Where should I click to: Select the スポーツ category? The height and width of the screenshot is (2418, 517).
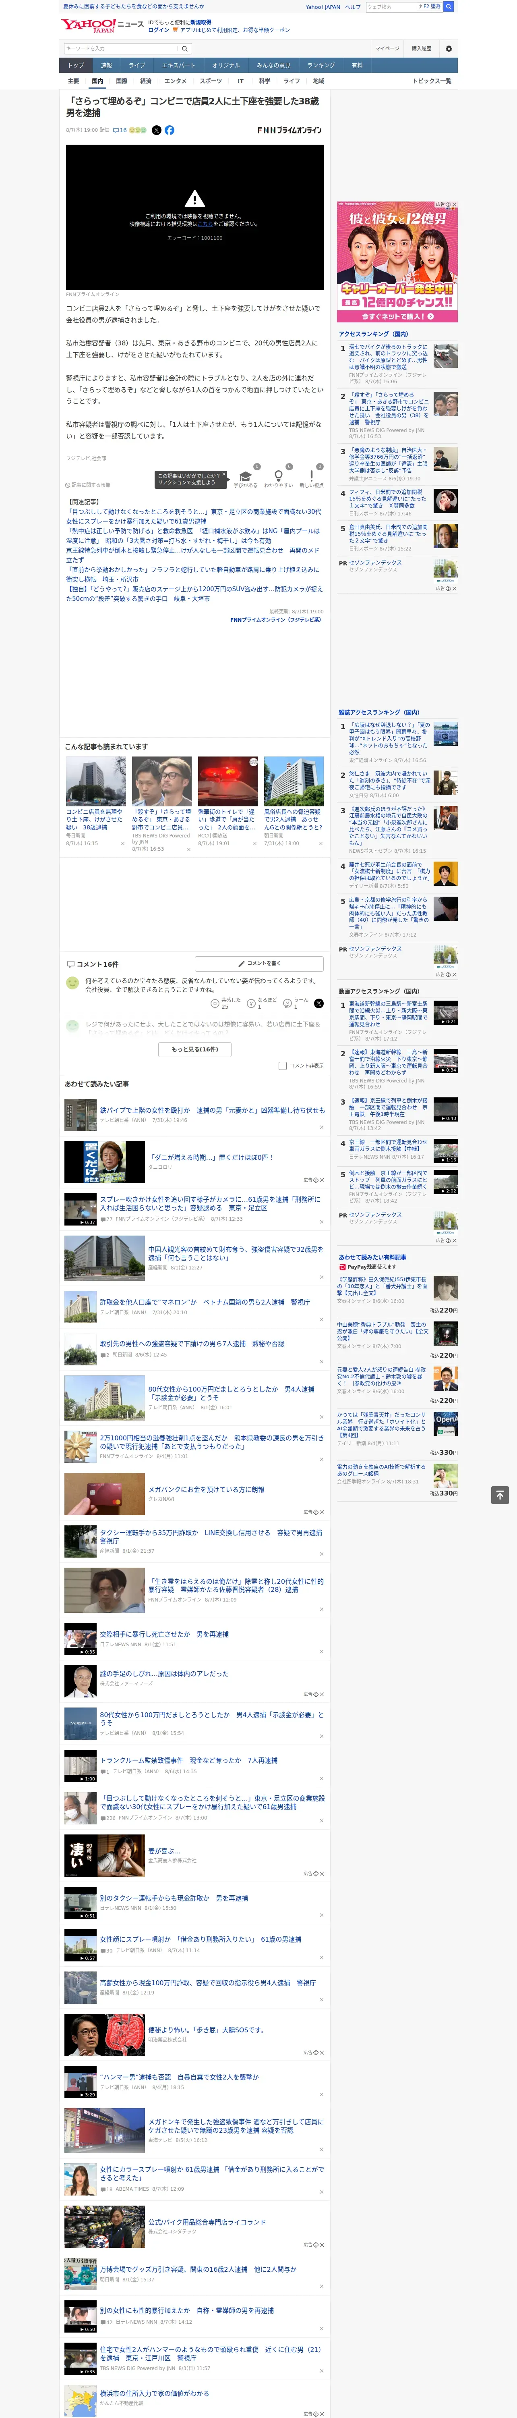(x=211, y=81)
